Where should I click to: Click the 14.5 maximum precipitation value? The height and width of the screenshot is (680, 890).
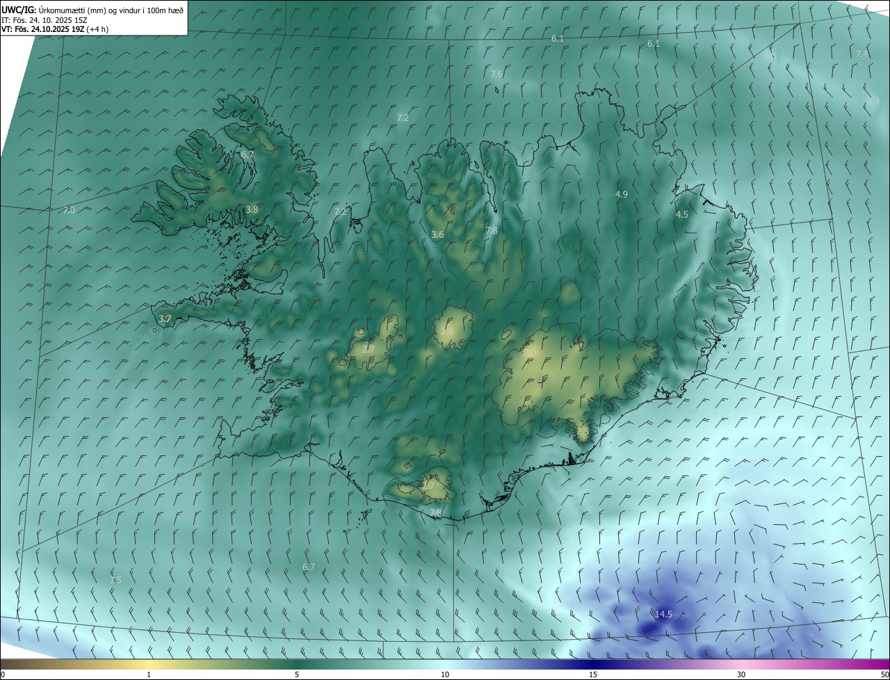click(663, 614)
